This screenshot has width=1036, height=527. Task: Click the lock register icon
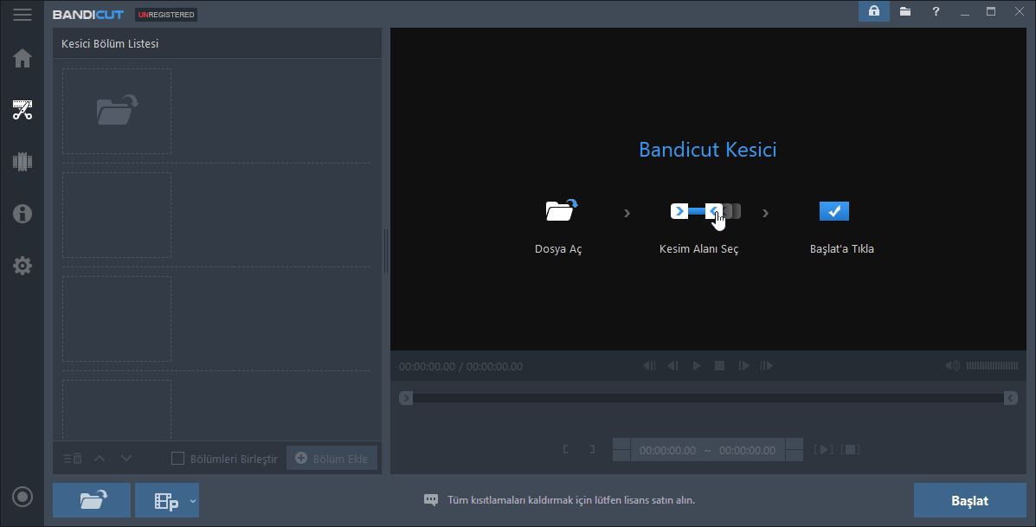(x=873, y=11)
